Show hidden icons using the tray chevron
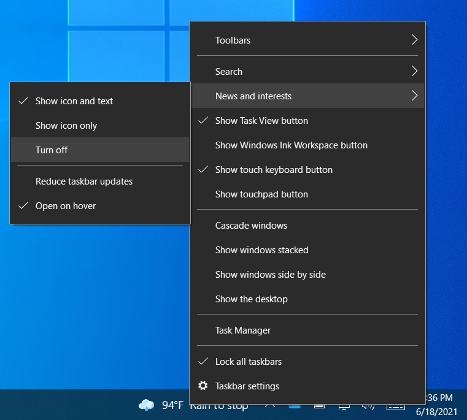467x420 pixels. [x=270, y=405]
